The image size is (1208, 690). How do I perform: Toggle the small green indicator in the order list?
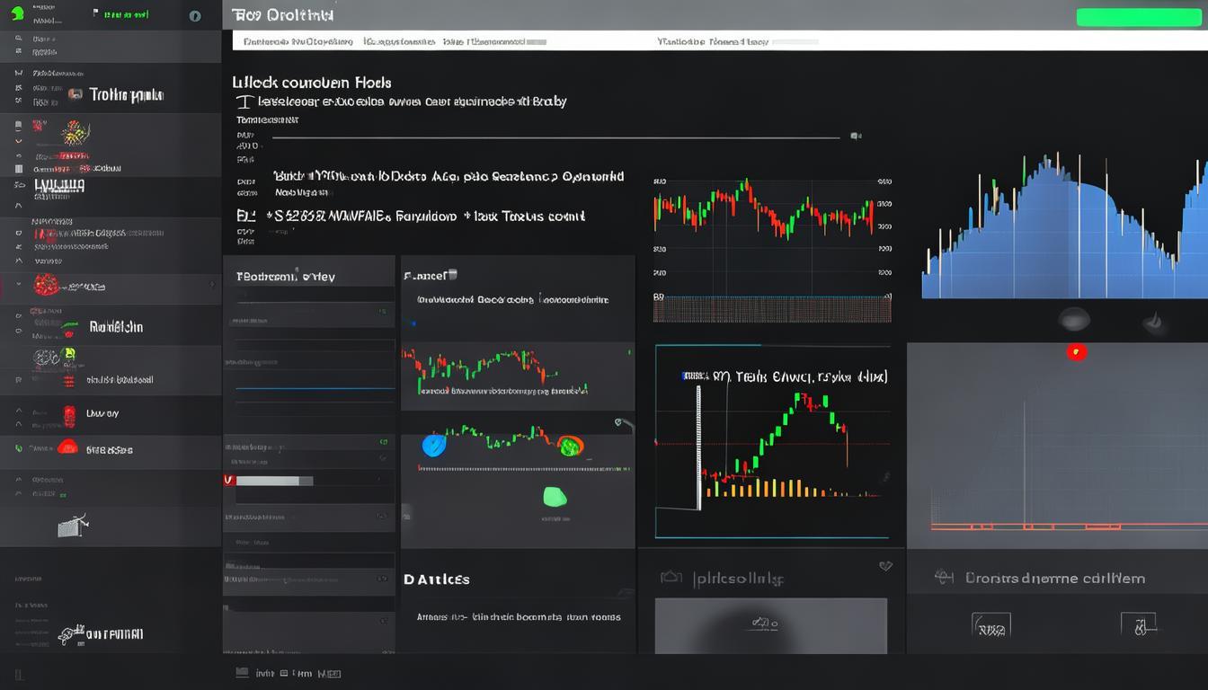point(384,442)
